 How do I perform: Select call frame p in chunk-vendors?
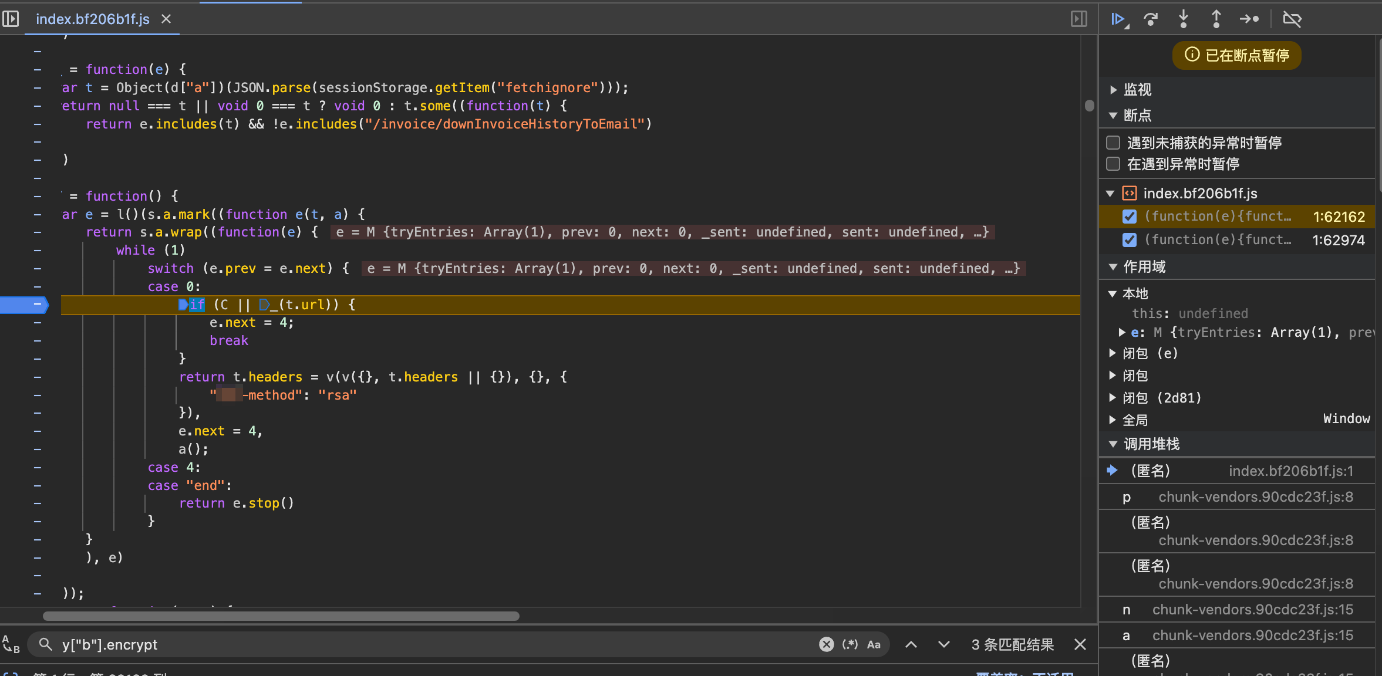click(1238, 497)
